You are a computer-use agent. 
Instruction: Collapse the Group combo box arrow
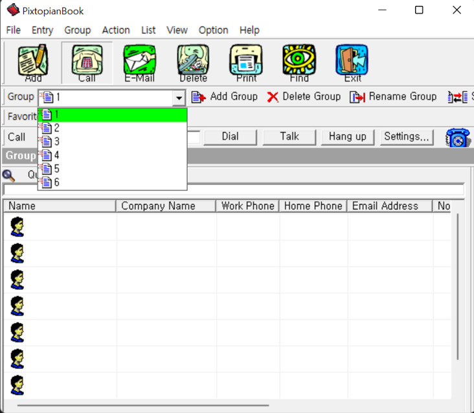click(x=179, y=98)
